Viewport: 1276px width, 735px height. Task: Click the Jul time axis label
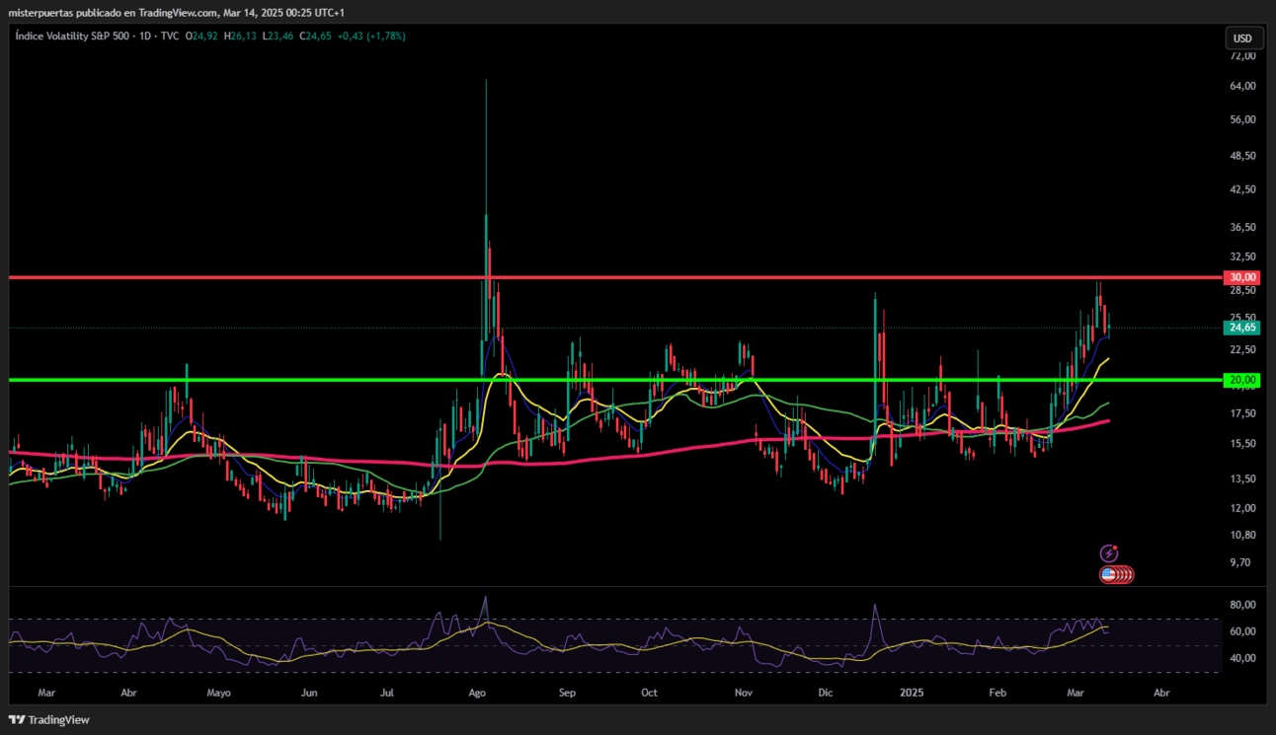[x=387, y=693]
